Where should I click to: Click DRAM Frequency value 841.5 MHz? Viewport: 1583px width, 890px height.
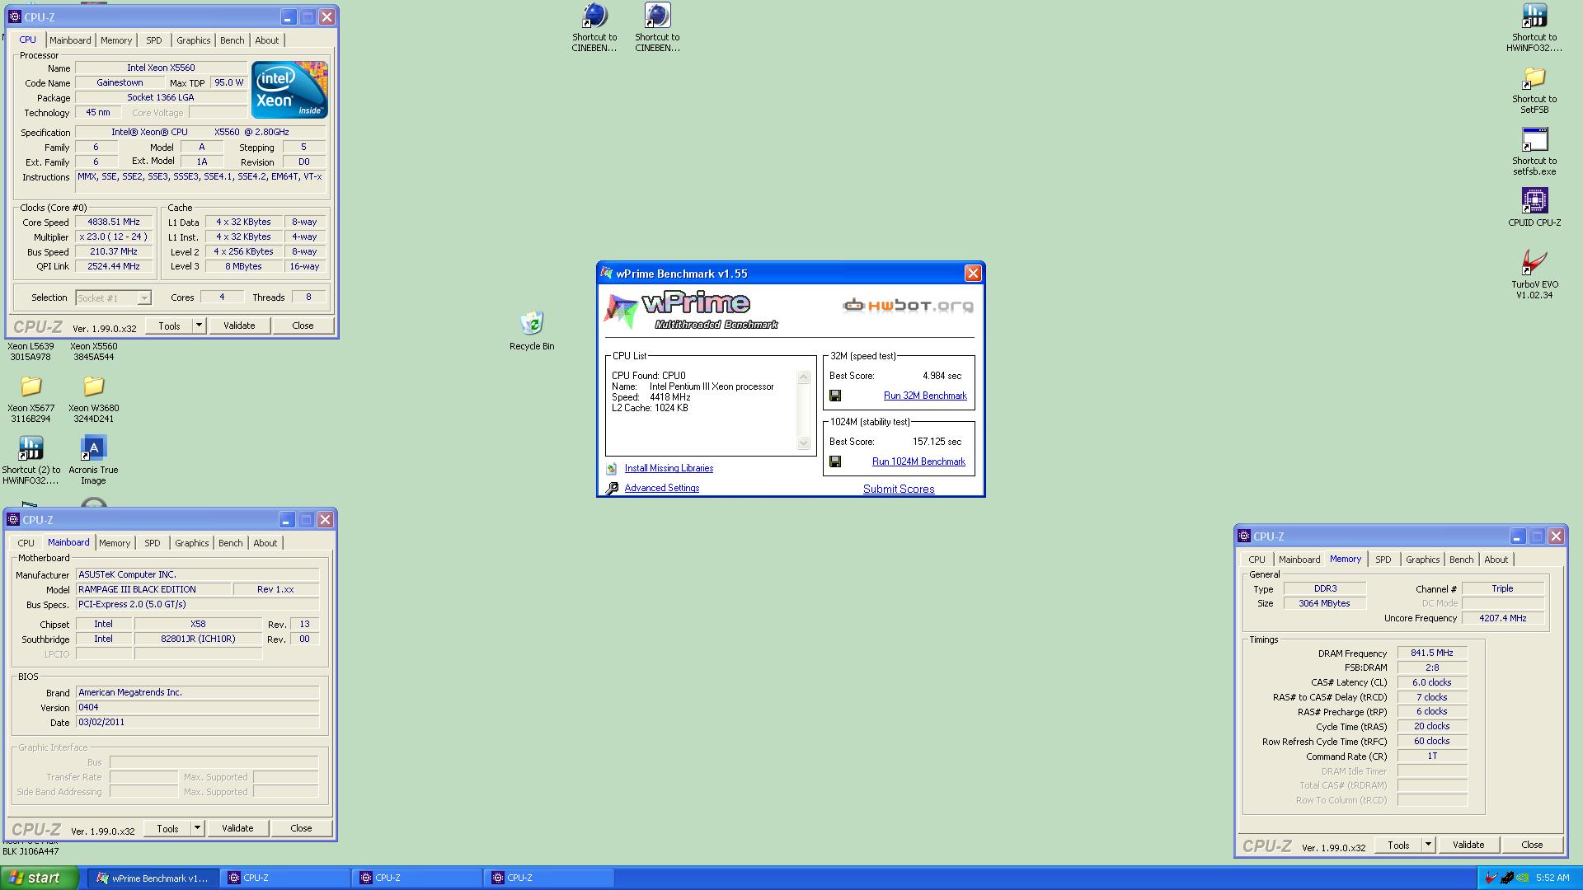[x=1432, y=653]
